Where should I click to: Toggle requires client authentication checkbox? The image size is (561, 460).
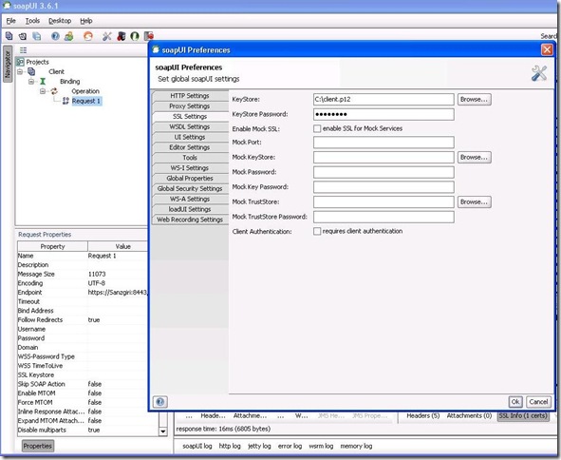[x=317, y=232]
